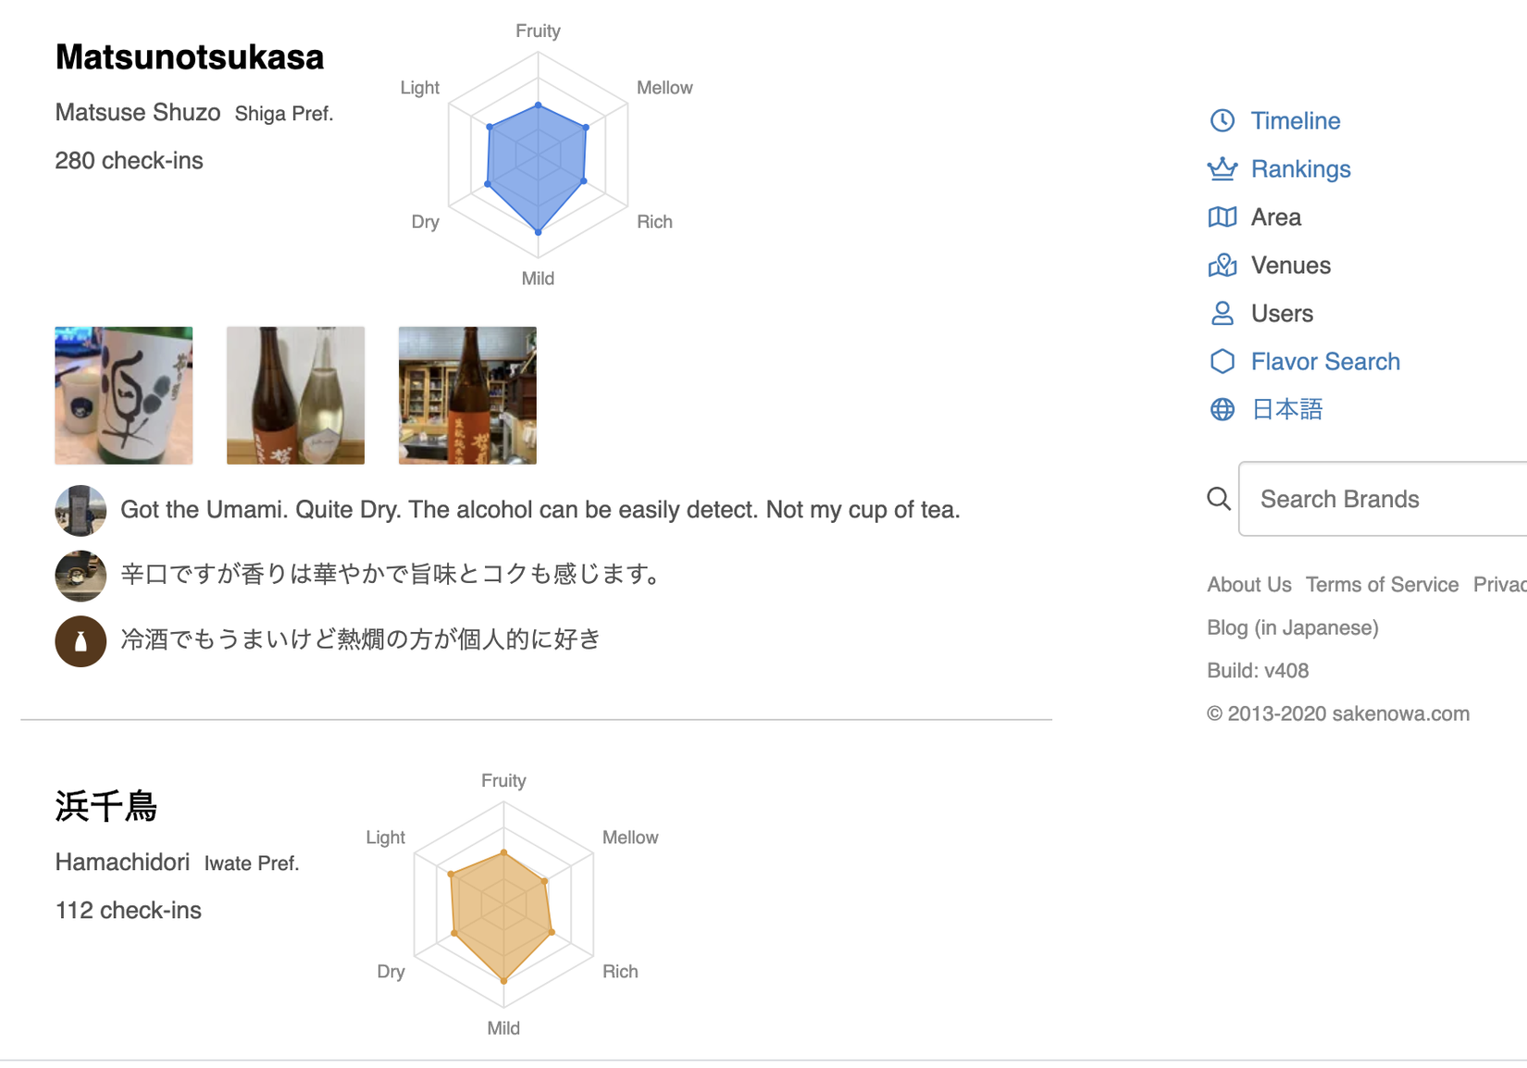Viewport: 1527px width, 1068px height.
Task: Switch language via 日本語 link
Action: [x=1286, y=409]
